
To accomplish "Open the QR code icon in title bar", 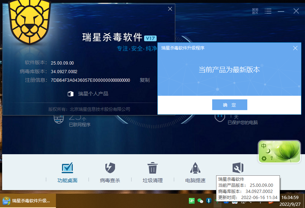I will click(x=255, y=11).
